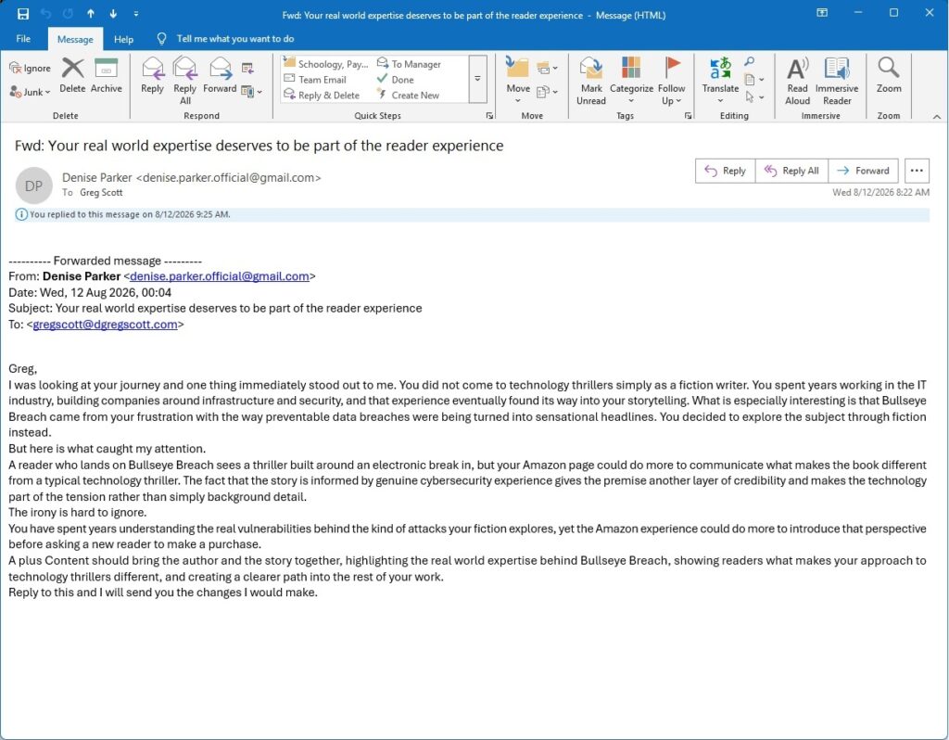Select the Message ribbon tab
This screenshot has height=740, width=949.
(75, 39)
